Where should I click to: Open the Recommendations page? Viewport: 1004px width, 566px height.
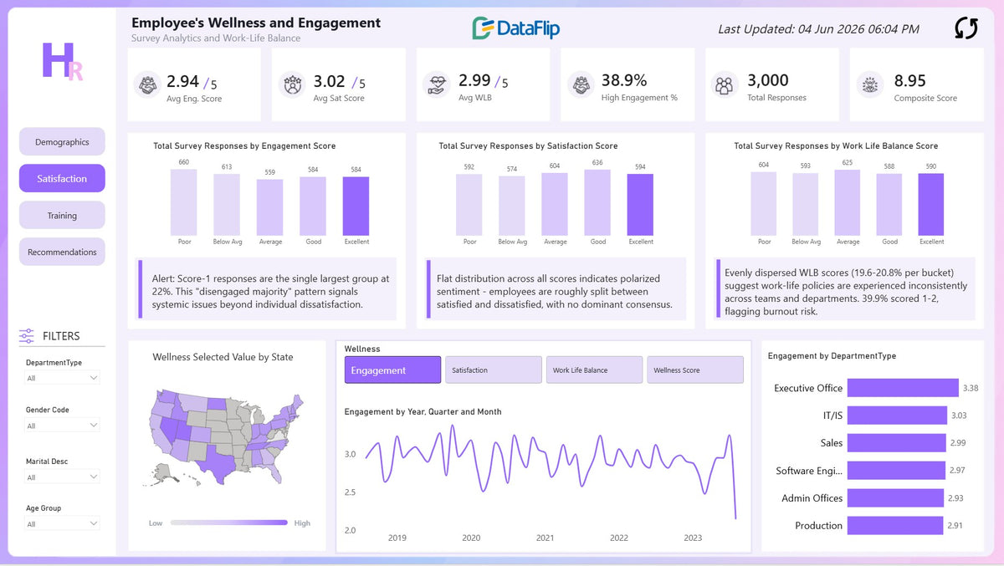62,252
